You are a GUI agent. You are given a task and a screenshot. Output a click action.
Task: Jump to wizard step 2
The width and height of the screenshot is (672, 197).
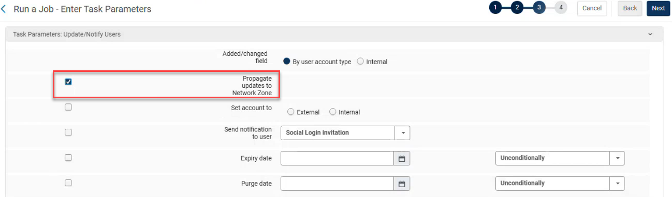click(517, 8)
